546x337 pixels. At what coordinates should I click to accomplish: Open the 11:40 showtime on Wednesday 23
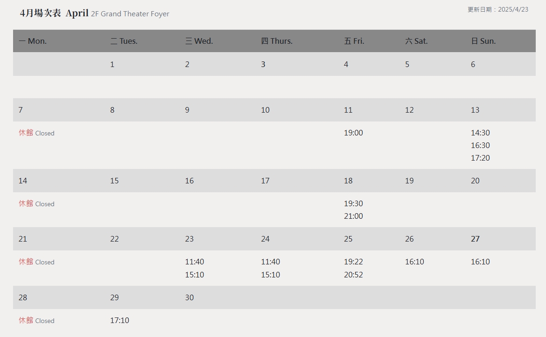coord(195,262)
